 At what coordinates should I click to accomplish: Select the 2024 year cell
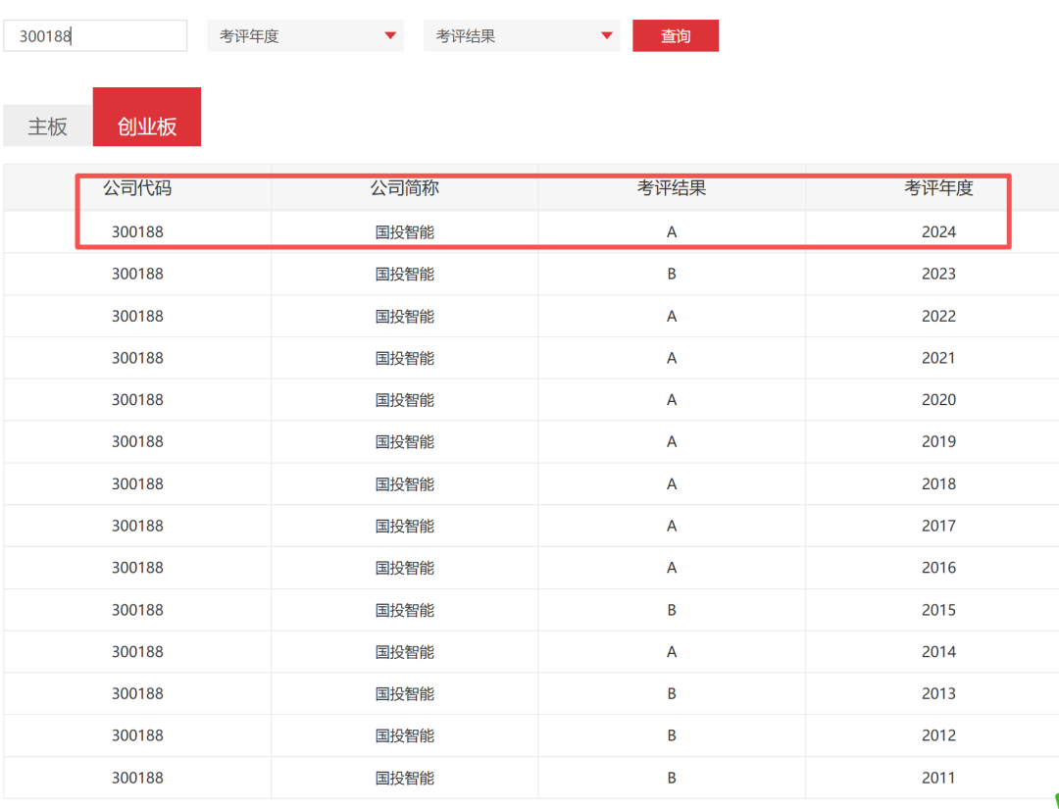938,232
